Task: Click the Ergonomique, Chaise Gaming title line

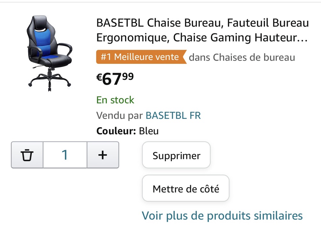Action: pos(174,38)
